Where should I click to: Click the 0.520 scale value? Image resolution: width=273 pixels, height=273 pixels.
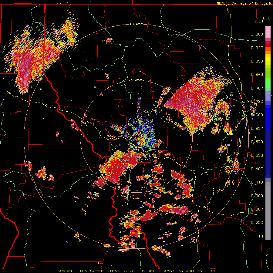pyautogui.click(x=257, y=156)
